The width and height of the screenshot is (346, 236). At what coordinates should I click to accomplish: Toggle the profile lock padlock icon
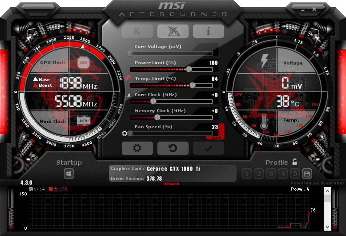(295, 162)
